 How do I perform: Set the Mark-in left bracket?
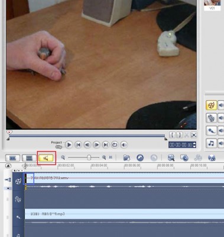coord(173,135)
